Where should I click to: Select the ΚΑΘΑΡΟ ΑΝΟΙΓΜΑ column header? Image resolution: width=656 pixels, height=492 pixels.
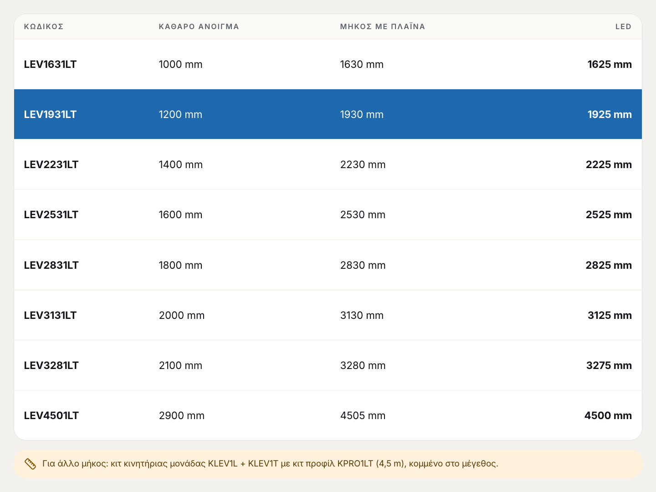[199, 26]
